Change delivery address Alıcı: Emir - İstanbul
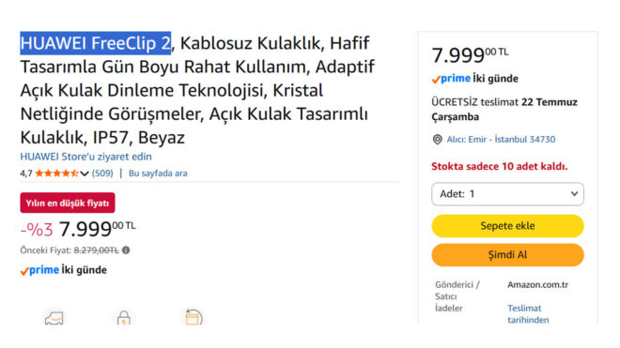This screenshot has width=620, height=348. 501,140
